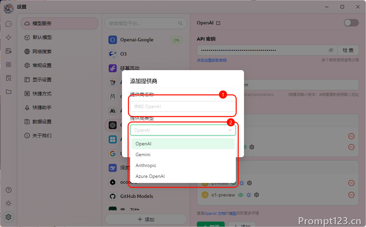The image size is (366, 227).
Task: Click the 点击这里获取密钥 link
Action: point(211,60)
